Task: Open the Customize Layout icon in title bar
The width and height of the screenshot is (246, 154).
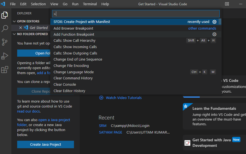Action: pos(227,4)
